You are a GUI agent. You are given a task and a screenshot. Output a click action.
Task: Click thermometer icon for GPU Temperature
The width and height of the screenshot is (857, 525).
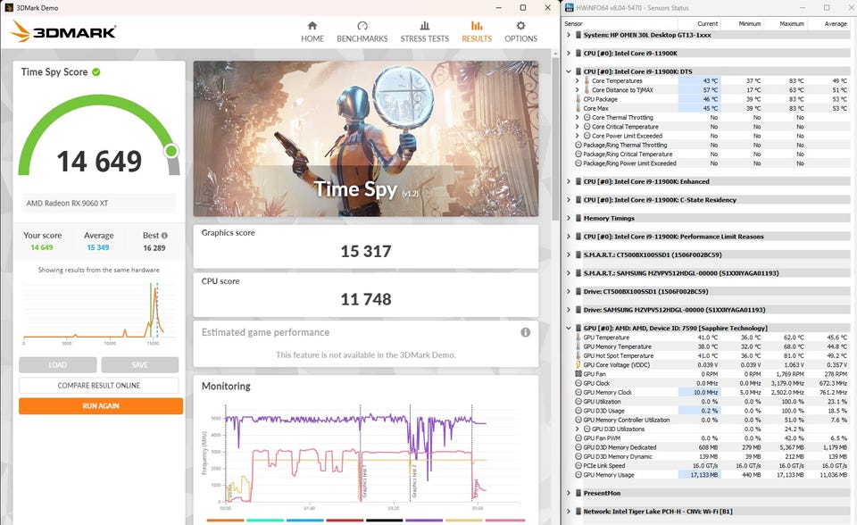coord(578,337)
